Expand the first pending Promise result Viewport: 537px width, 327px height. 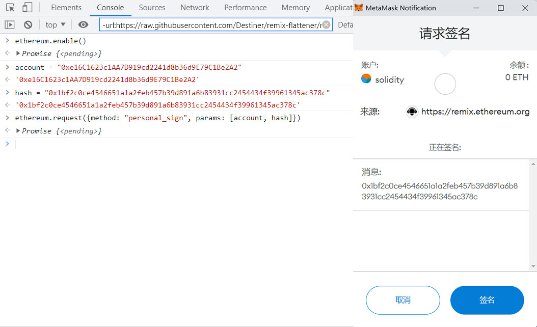pos(18,53)
